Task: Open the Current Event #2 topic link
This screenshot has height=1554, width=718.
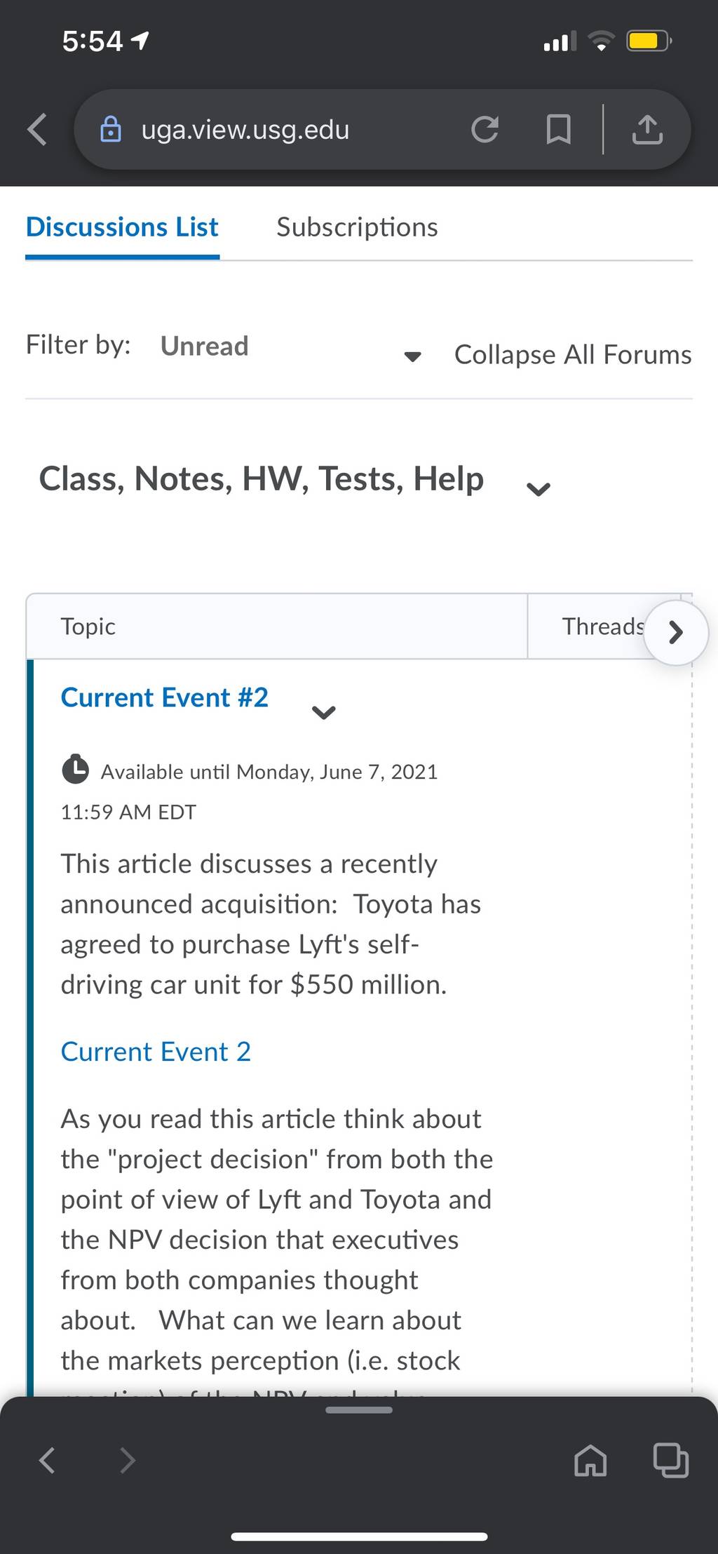Action: (165, 697)
